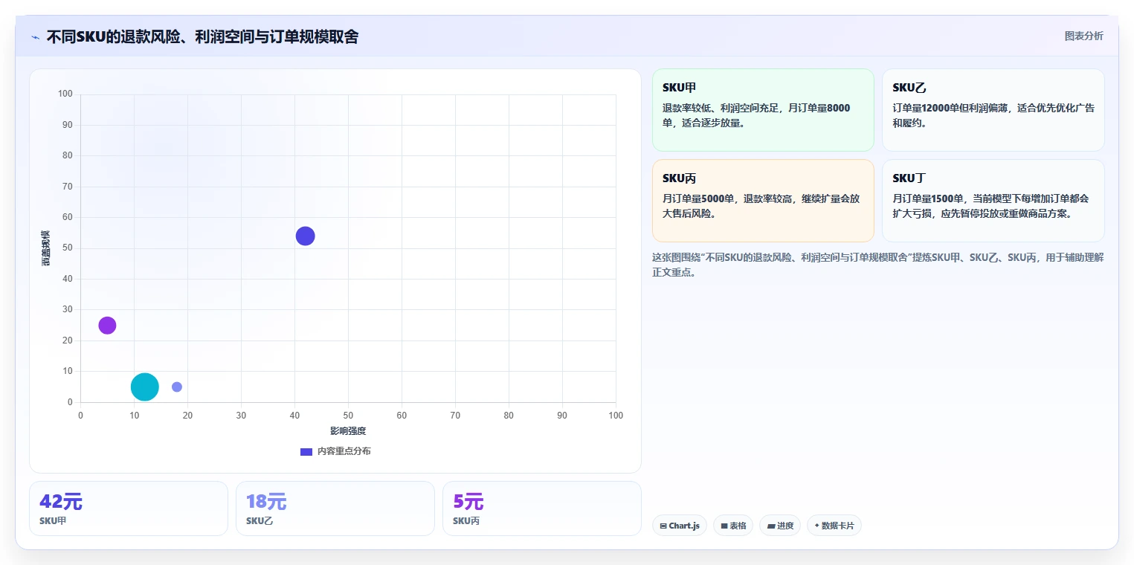Select the large teal bubble in chart

[144, 387]
